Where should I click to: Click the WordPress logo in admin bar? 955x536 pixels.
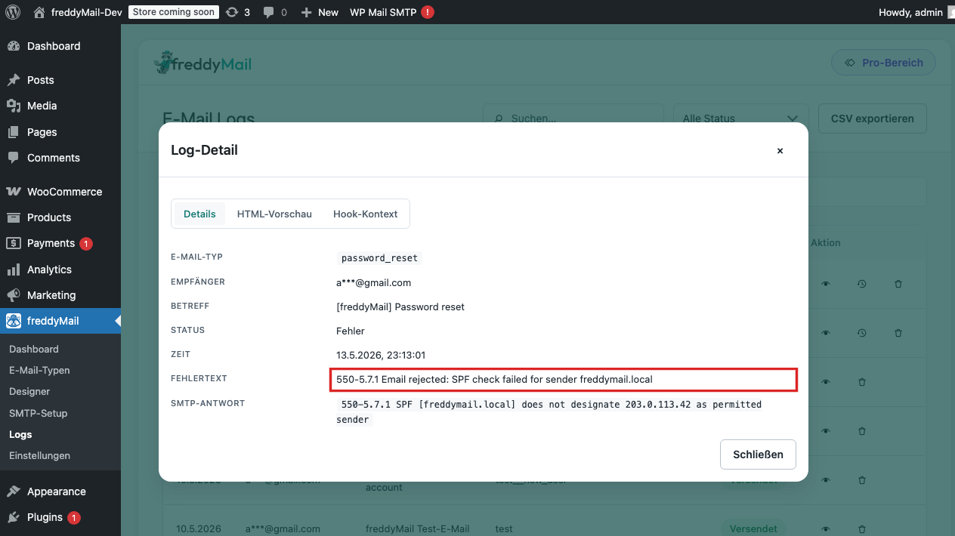13,12
